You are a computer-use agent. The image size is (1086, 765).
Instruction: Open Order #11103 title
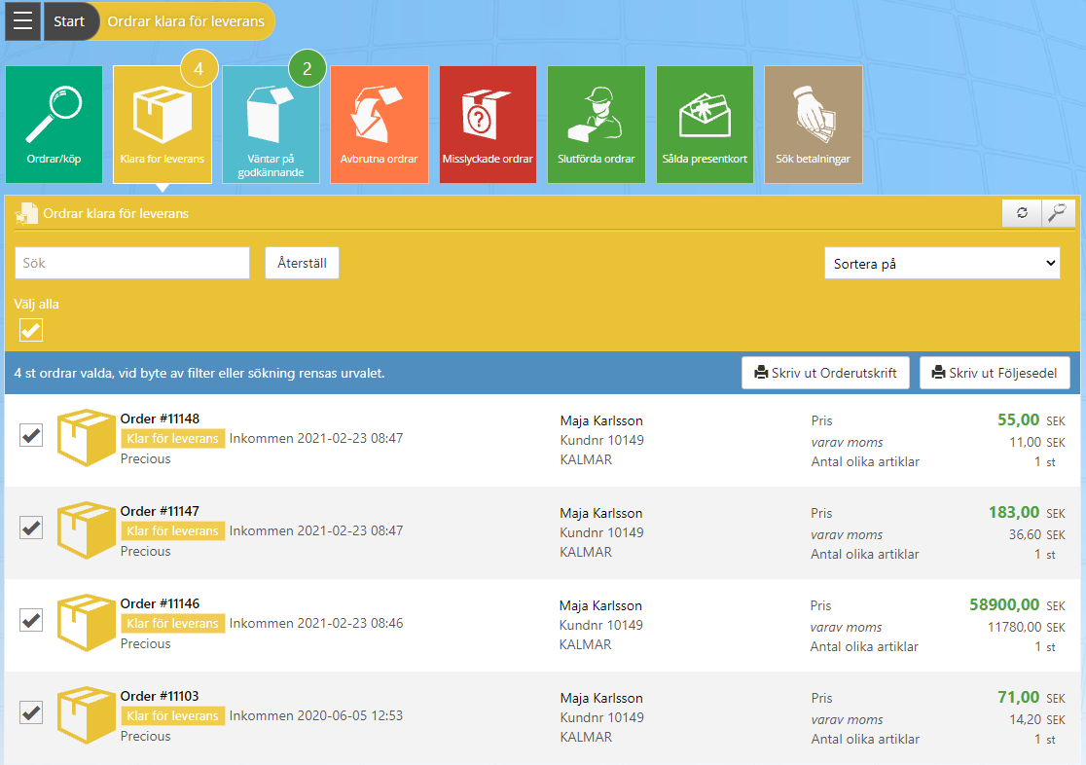[x=160, y=697]
